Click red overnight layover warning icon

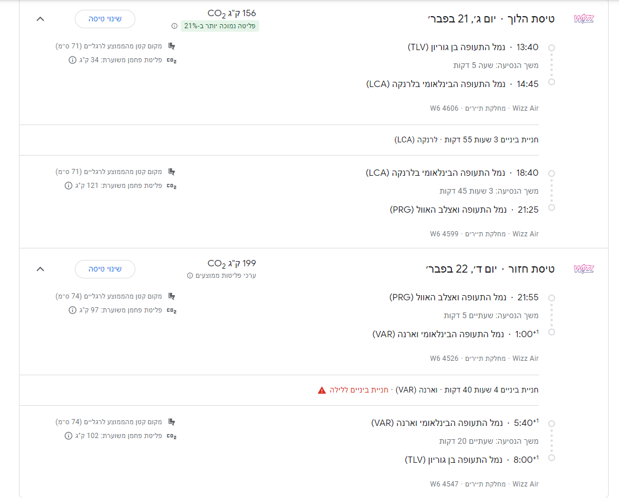[x=322, y=390]
